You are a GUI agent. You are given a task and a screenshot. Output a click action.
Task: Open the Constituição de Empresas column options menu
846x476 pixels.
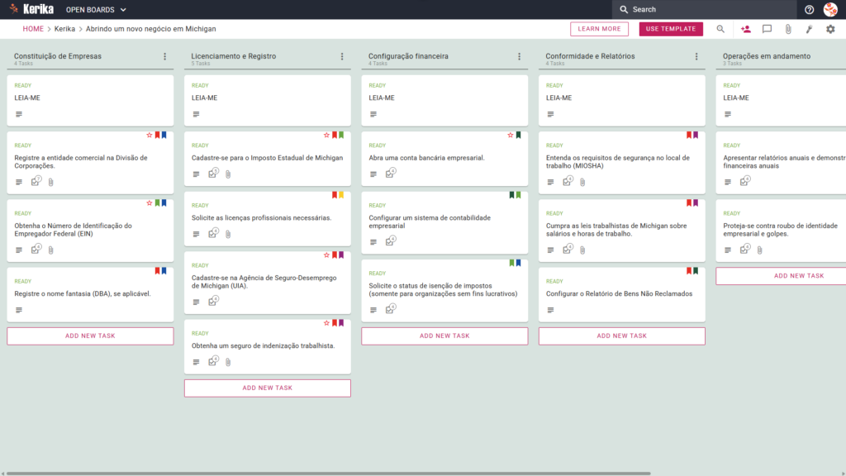click(x=165, y=56)
